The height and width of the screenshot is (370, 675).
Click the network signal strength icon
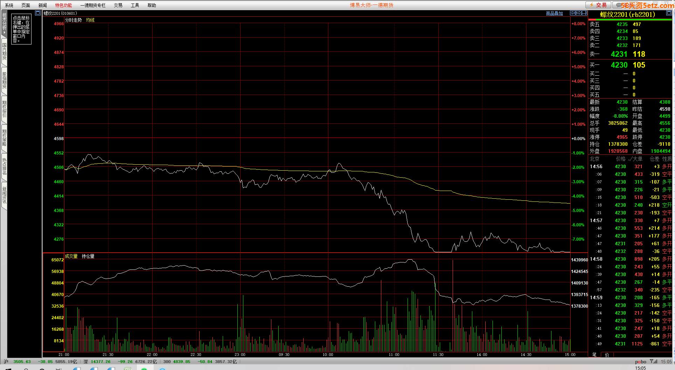tap(653, 361)
